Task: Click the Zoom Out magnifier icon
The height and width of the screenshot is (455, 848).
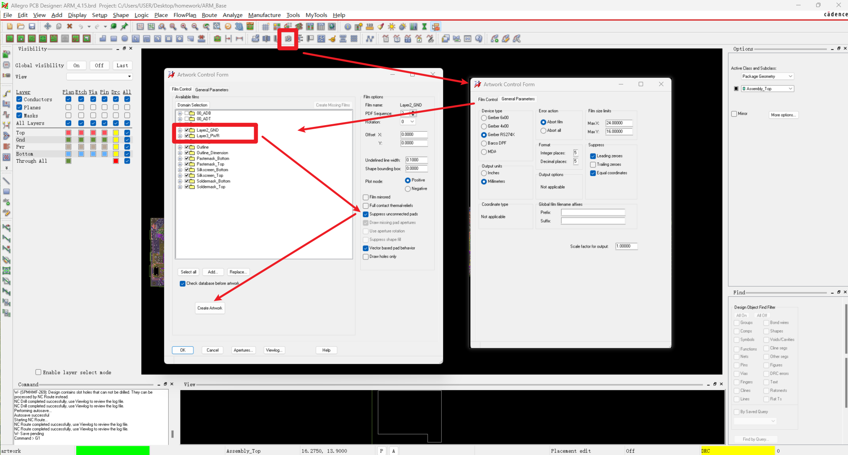Action: click(x=195, y=27)
